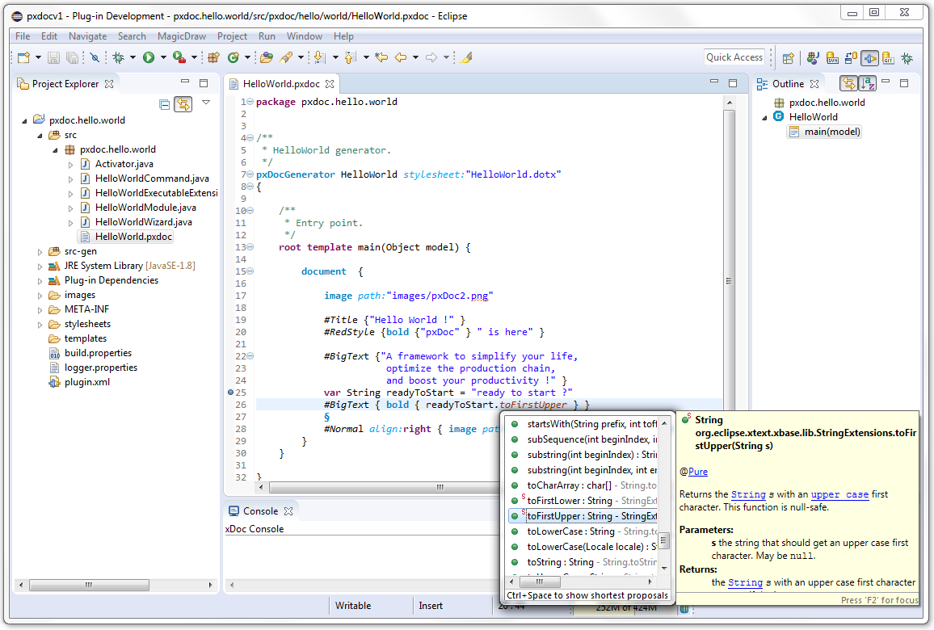Open the Project Explorer view menu dropdown

(x=206, y=103)
